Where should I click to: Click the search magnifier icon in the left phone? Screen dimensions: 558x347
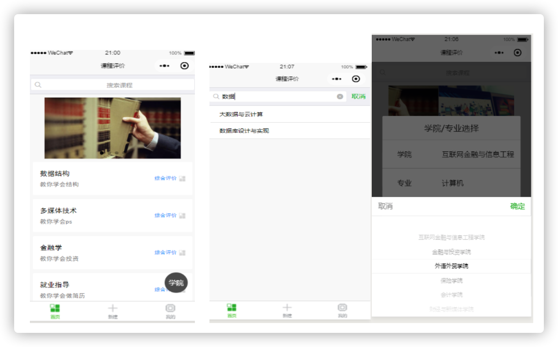(38, 85)
